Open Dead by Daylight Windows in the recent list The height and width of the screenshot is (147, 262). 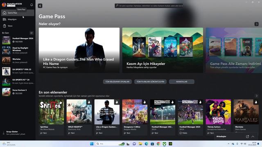coord(18,50)
